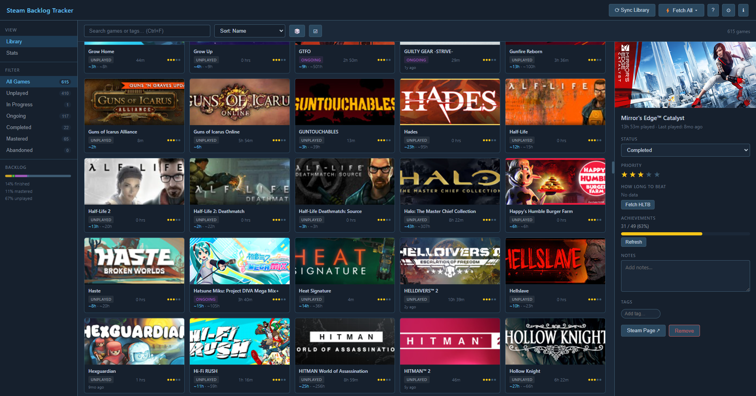
Task: Open the info 'i' button
Action: pos(743,10)
